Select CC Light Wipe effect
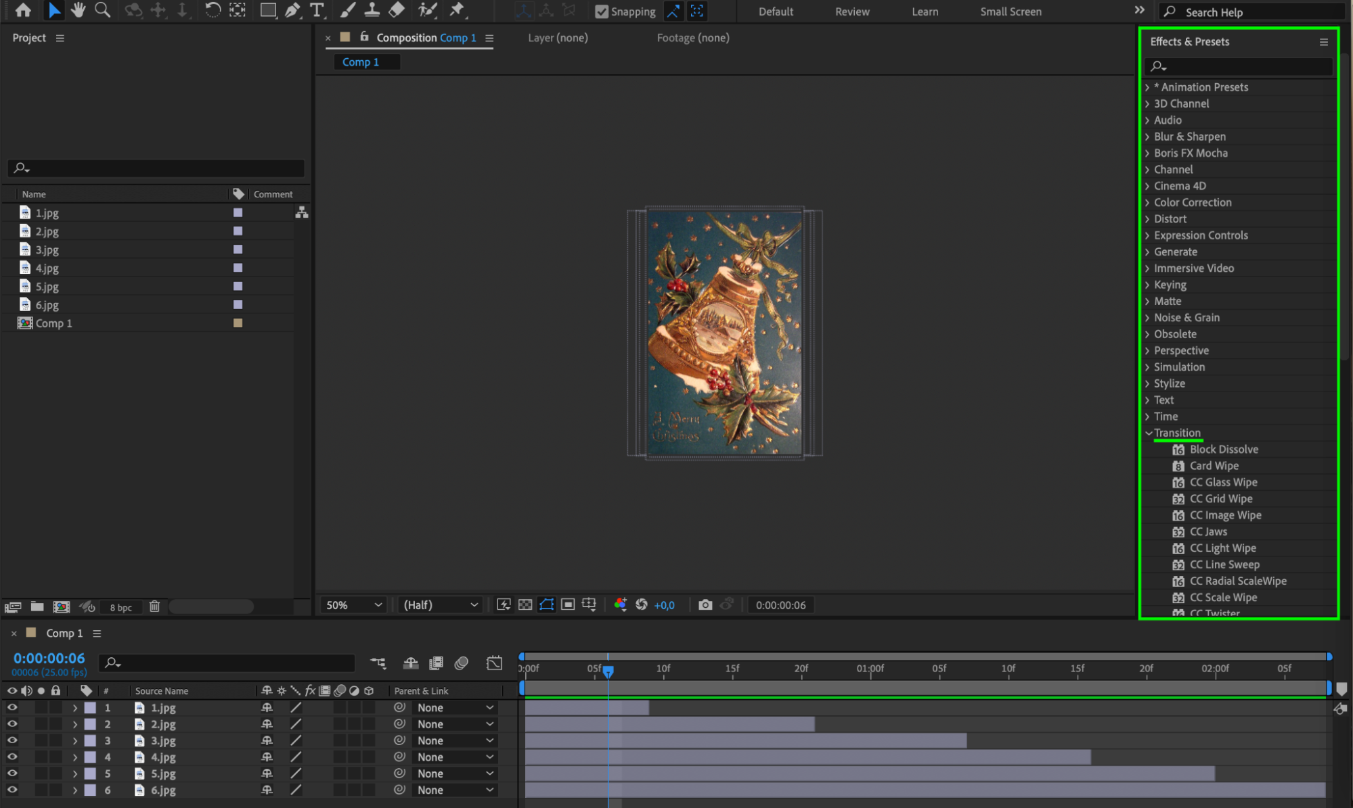 pyautogui.click(x=1222, y=548)
